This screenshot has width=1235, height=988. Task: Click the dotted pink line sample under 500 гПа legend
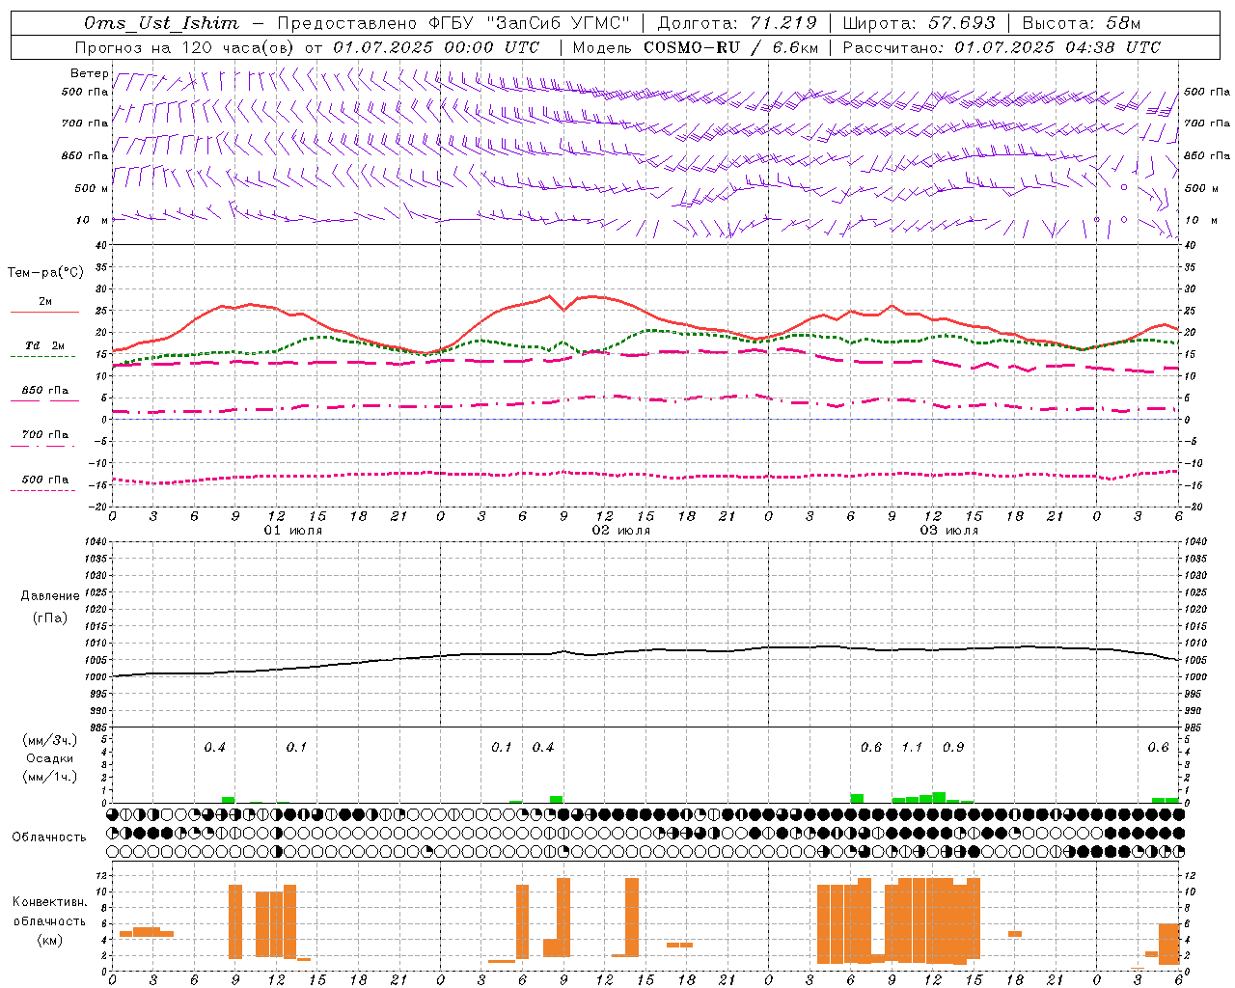[43, 491]
